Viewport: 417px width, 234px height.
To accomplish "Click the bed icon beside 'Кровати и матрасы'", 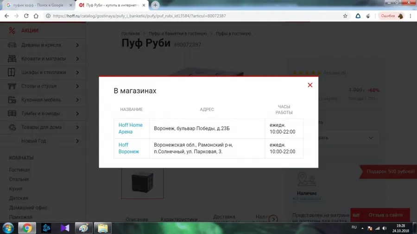I will click(12, 59).
